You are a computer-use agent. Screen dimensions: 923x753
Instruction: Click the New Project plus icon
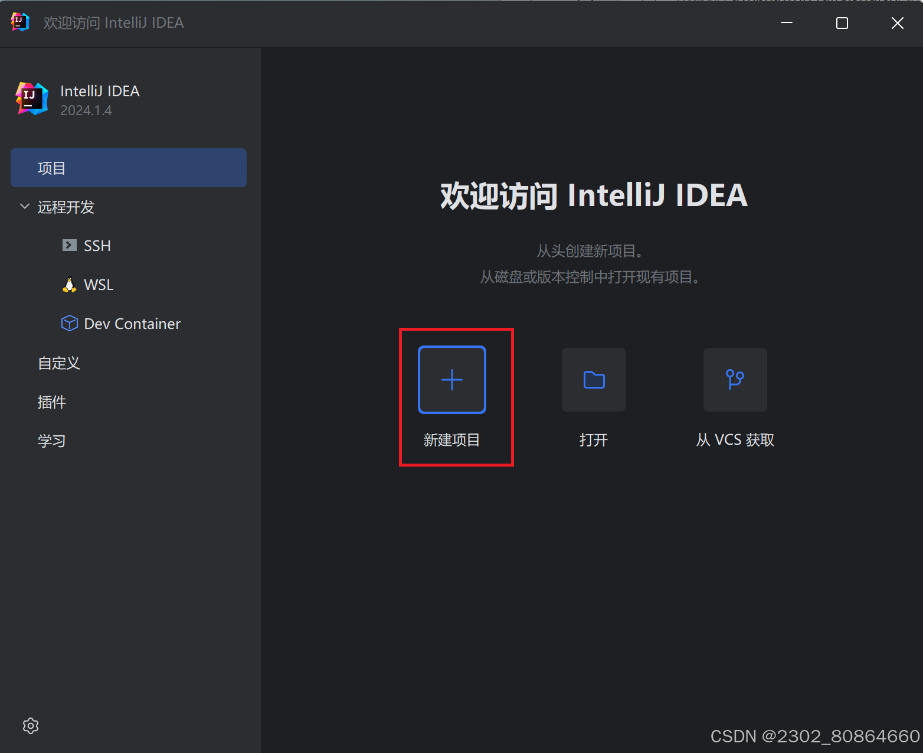(x=452, y=380)
